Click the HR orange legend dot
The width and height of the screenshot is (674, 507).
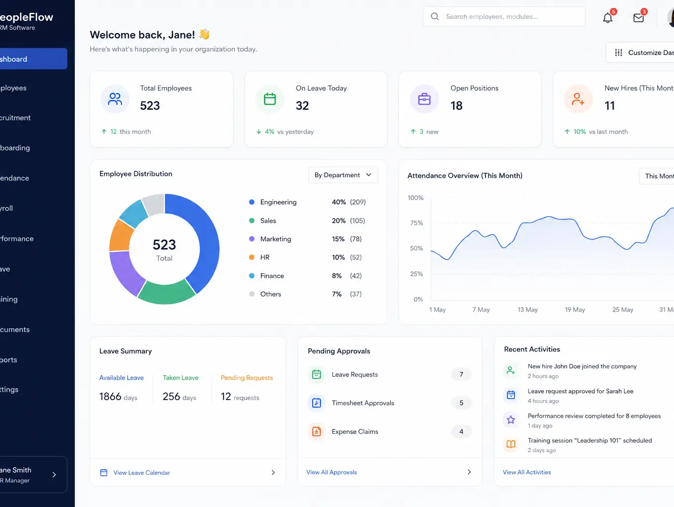pos(252,257)
